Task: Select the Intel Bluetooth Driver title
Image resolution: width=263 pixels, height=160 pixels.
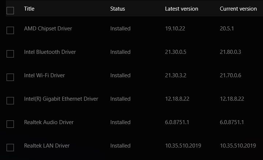Action: pos(50,52)
